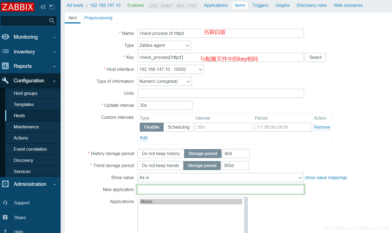This screenshot has height=233, width=392.
Task: Open the Applications host tab
Action: [x=216, y=5]
